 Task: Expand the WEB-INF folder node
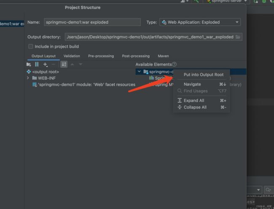click(28, 78)
